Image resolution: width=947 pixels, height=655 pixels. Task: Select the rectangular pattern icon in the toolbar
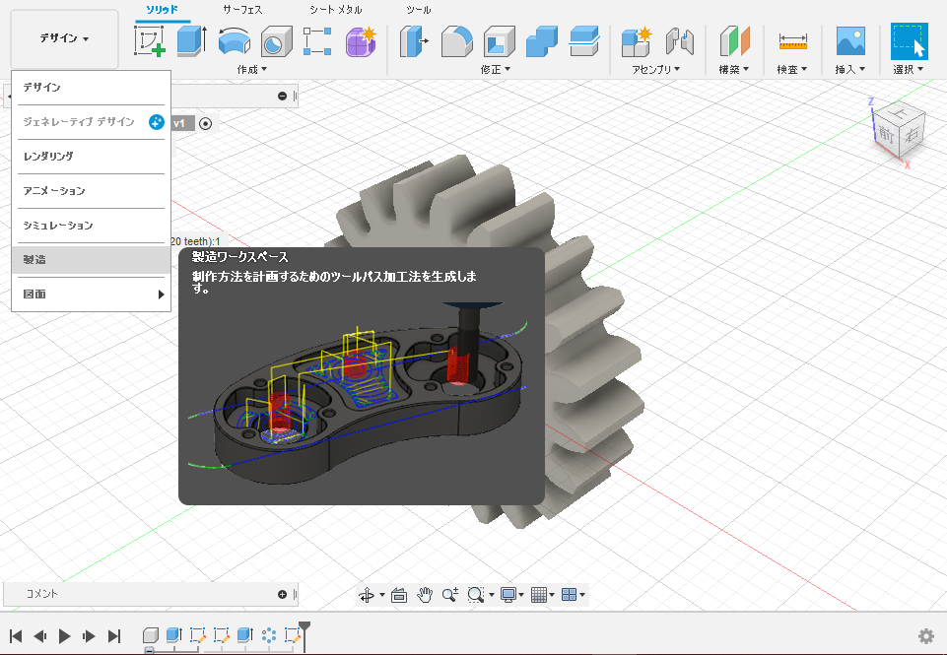tap(317, 41)
